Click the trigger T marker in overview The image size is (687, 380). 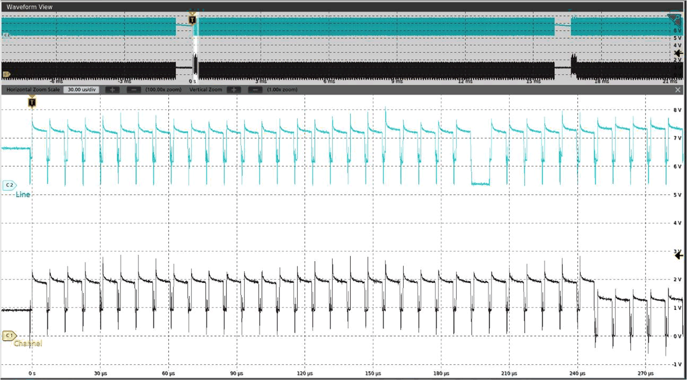click(x=192, y=19)
